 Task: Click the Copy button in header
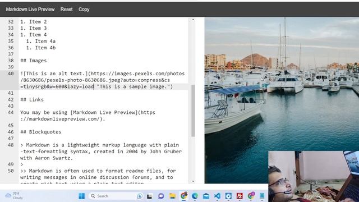[x=84, y=10]
